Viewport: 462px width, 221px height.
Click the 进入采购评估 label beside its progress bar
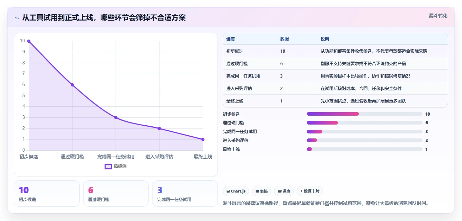point(236,140)
